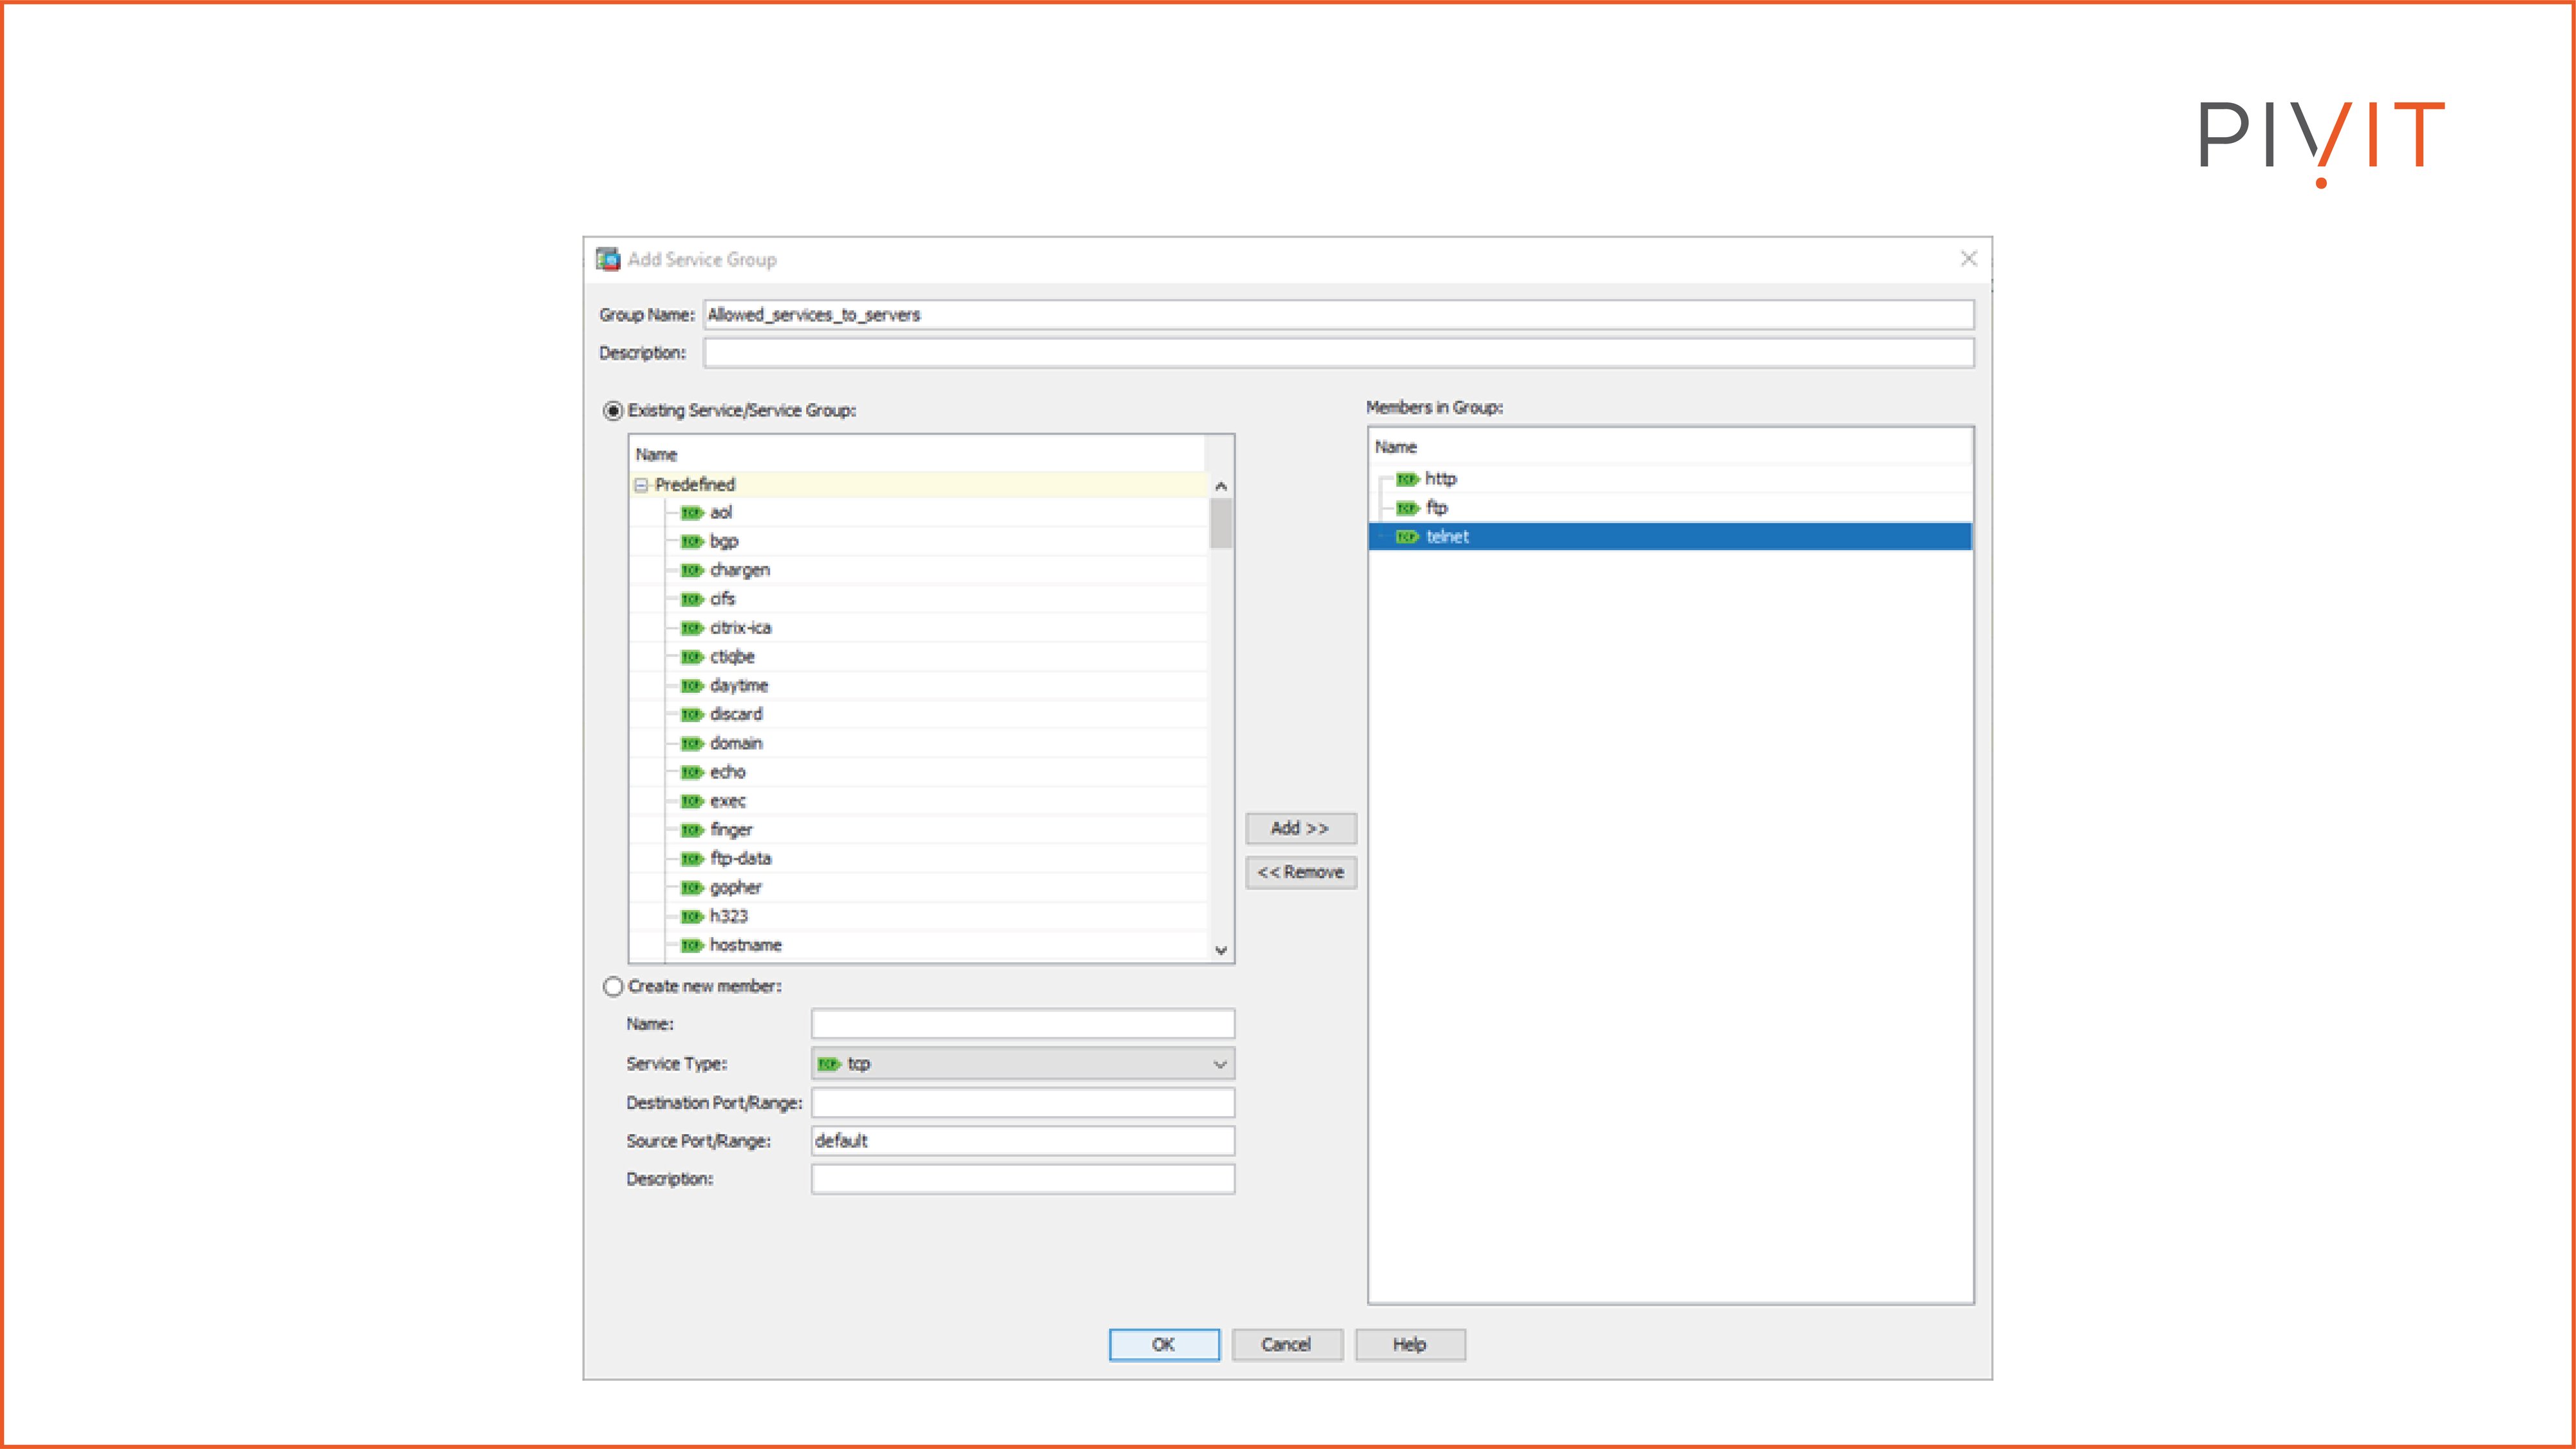2576x1449 pixels.
Task: Click the TCP icon beside bgp service
Action: 691,542
